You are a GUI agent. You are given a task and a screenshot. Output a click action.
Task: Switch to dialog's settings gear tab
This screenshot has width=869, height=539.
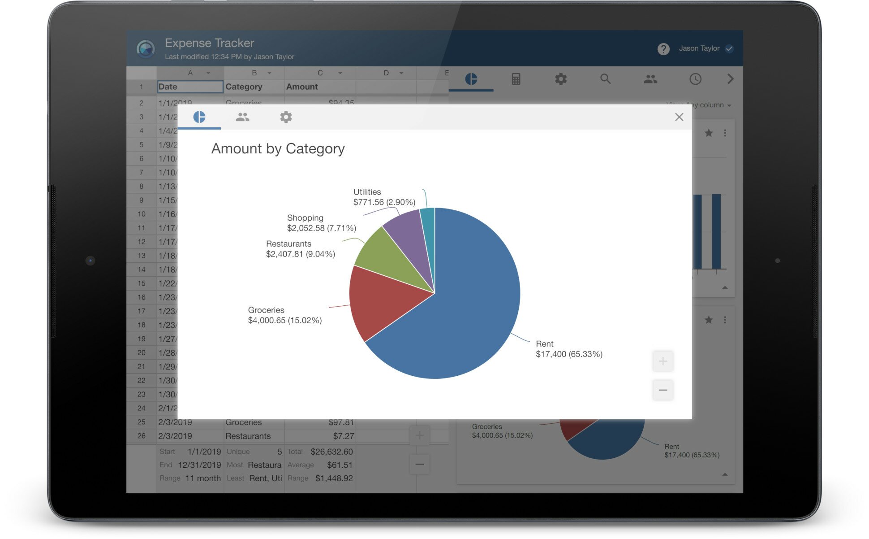[286, 117]
